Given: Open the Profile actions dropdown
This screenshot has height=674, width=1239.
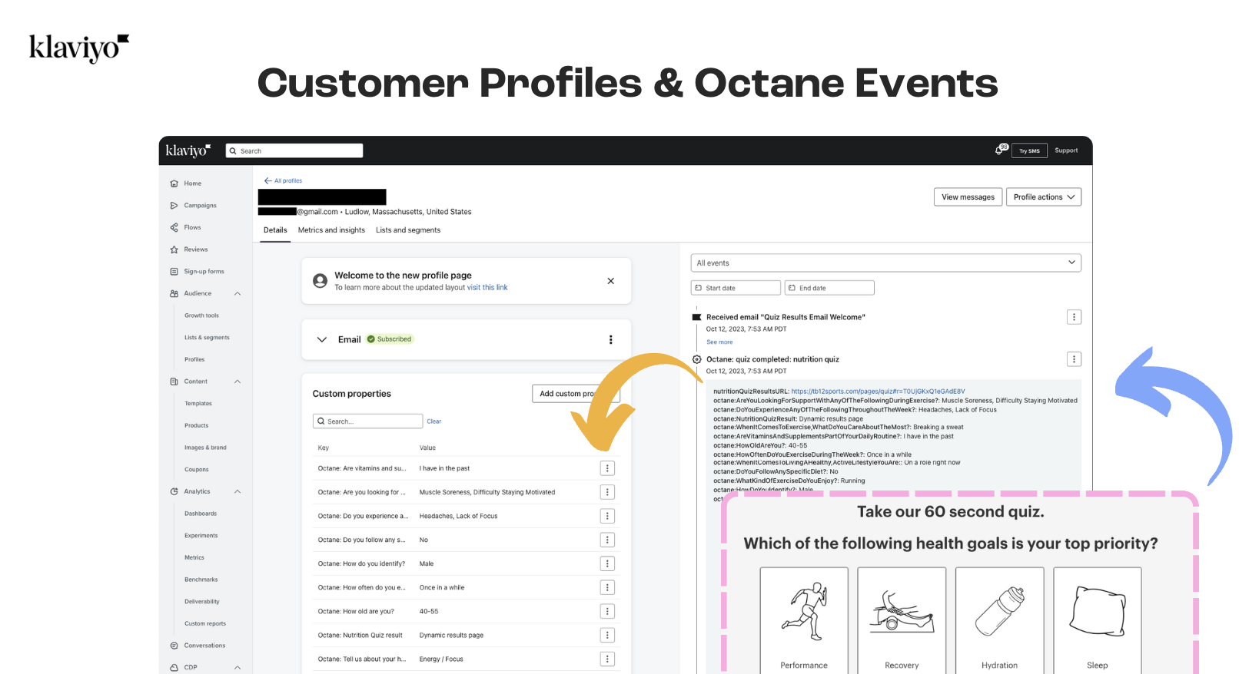Looking at the screenshot, I should (1044, 197).
